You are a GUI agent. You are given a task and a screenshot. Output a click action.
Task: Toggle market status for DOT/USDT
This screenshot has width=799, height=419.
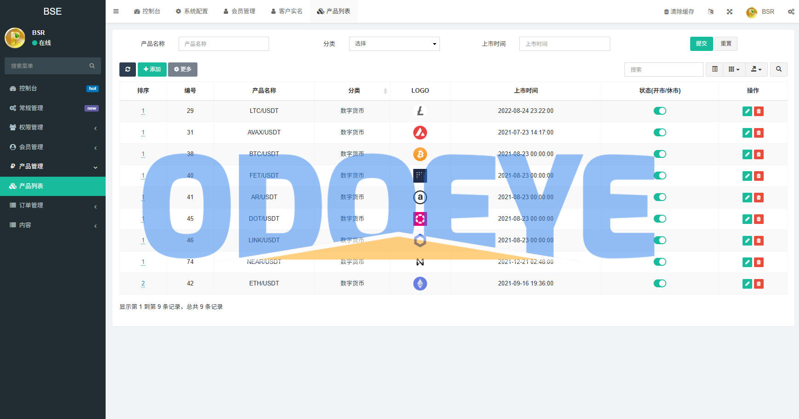tap(660, 219)
